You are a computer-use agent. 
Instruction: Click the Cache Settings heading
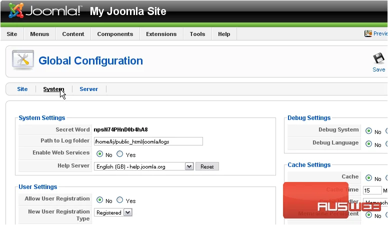tap(309, 165)
